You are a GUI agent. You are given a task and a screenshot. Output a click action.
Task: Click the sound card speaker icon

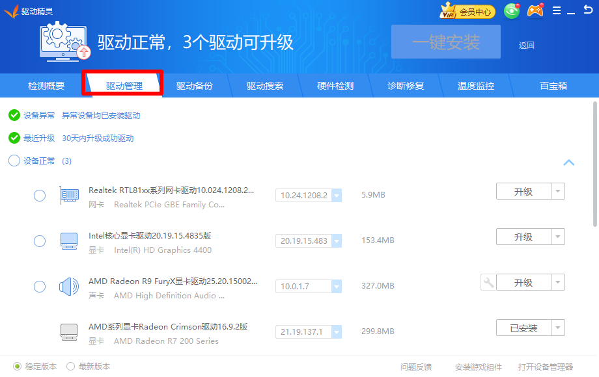pyautogui.click(x=69, y=286)
